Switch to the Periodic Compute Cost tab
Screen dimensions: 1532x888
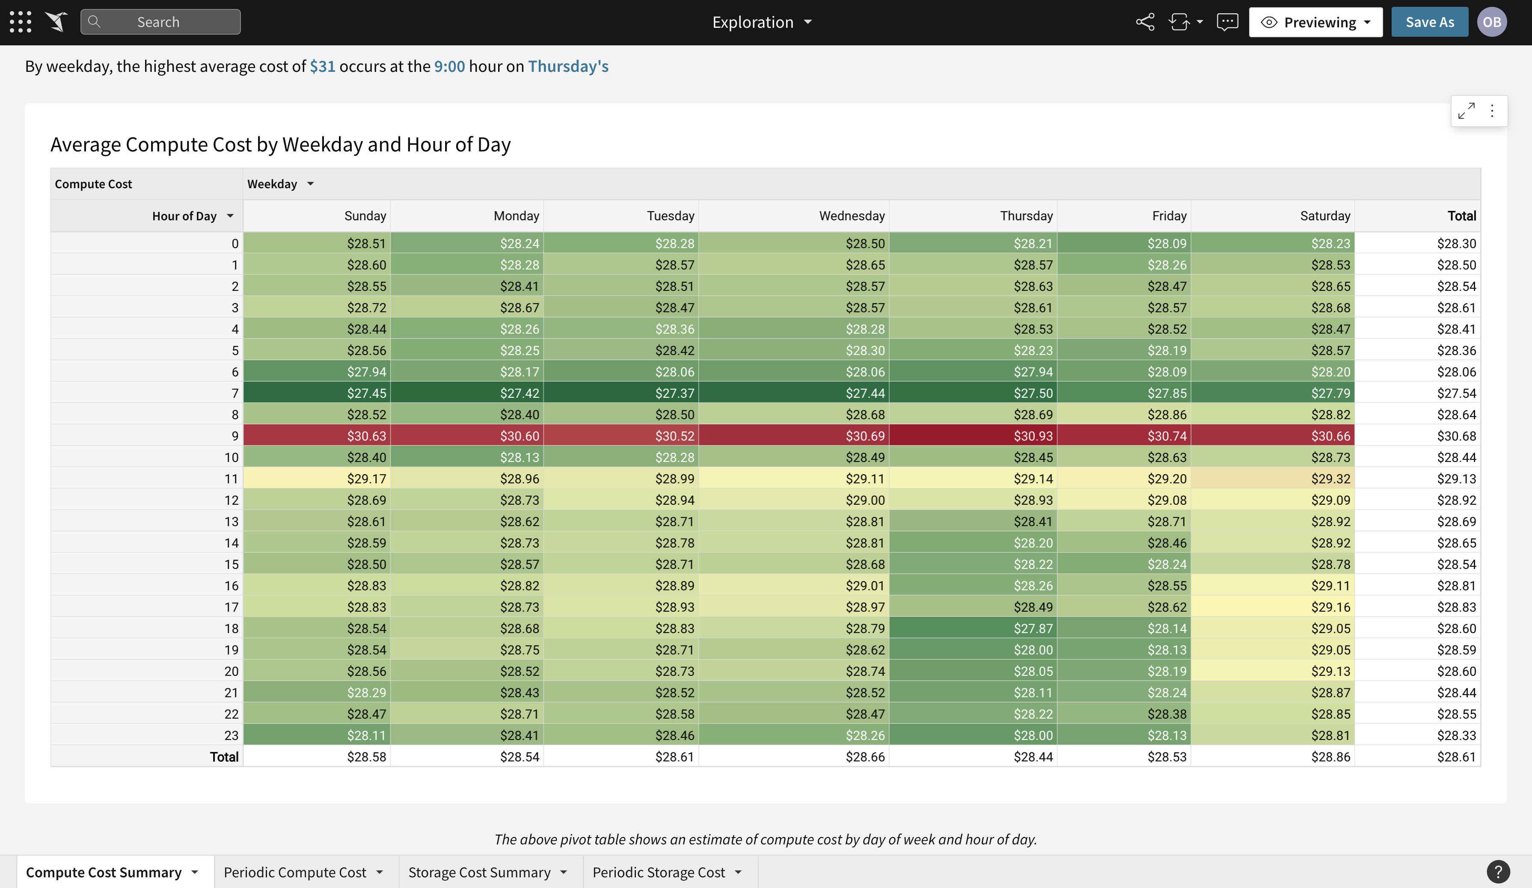pyautogui.click(x=295, y=872)
